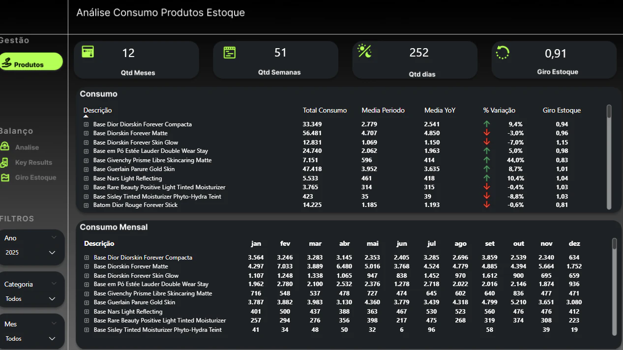Click the Qtd dias value 252

point(419,52)
